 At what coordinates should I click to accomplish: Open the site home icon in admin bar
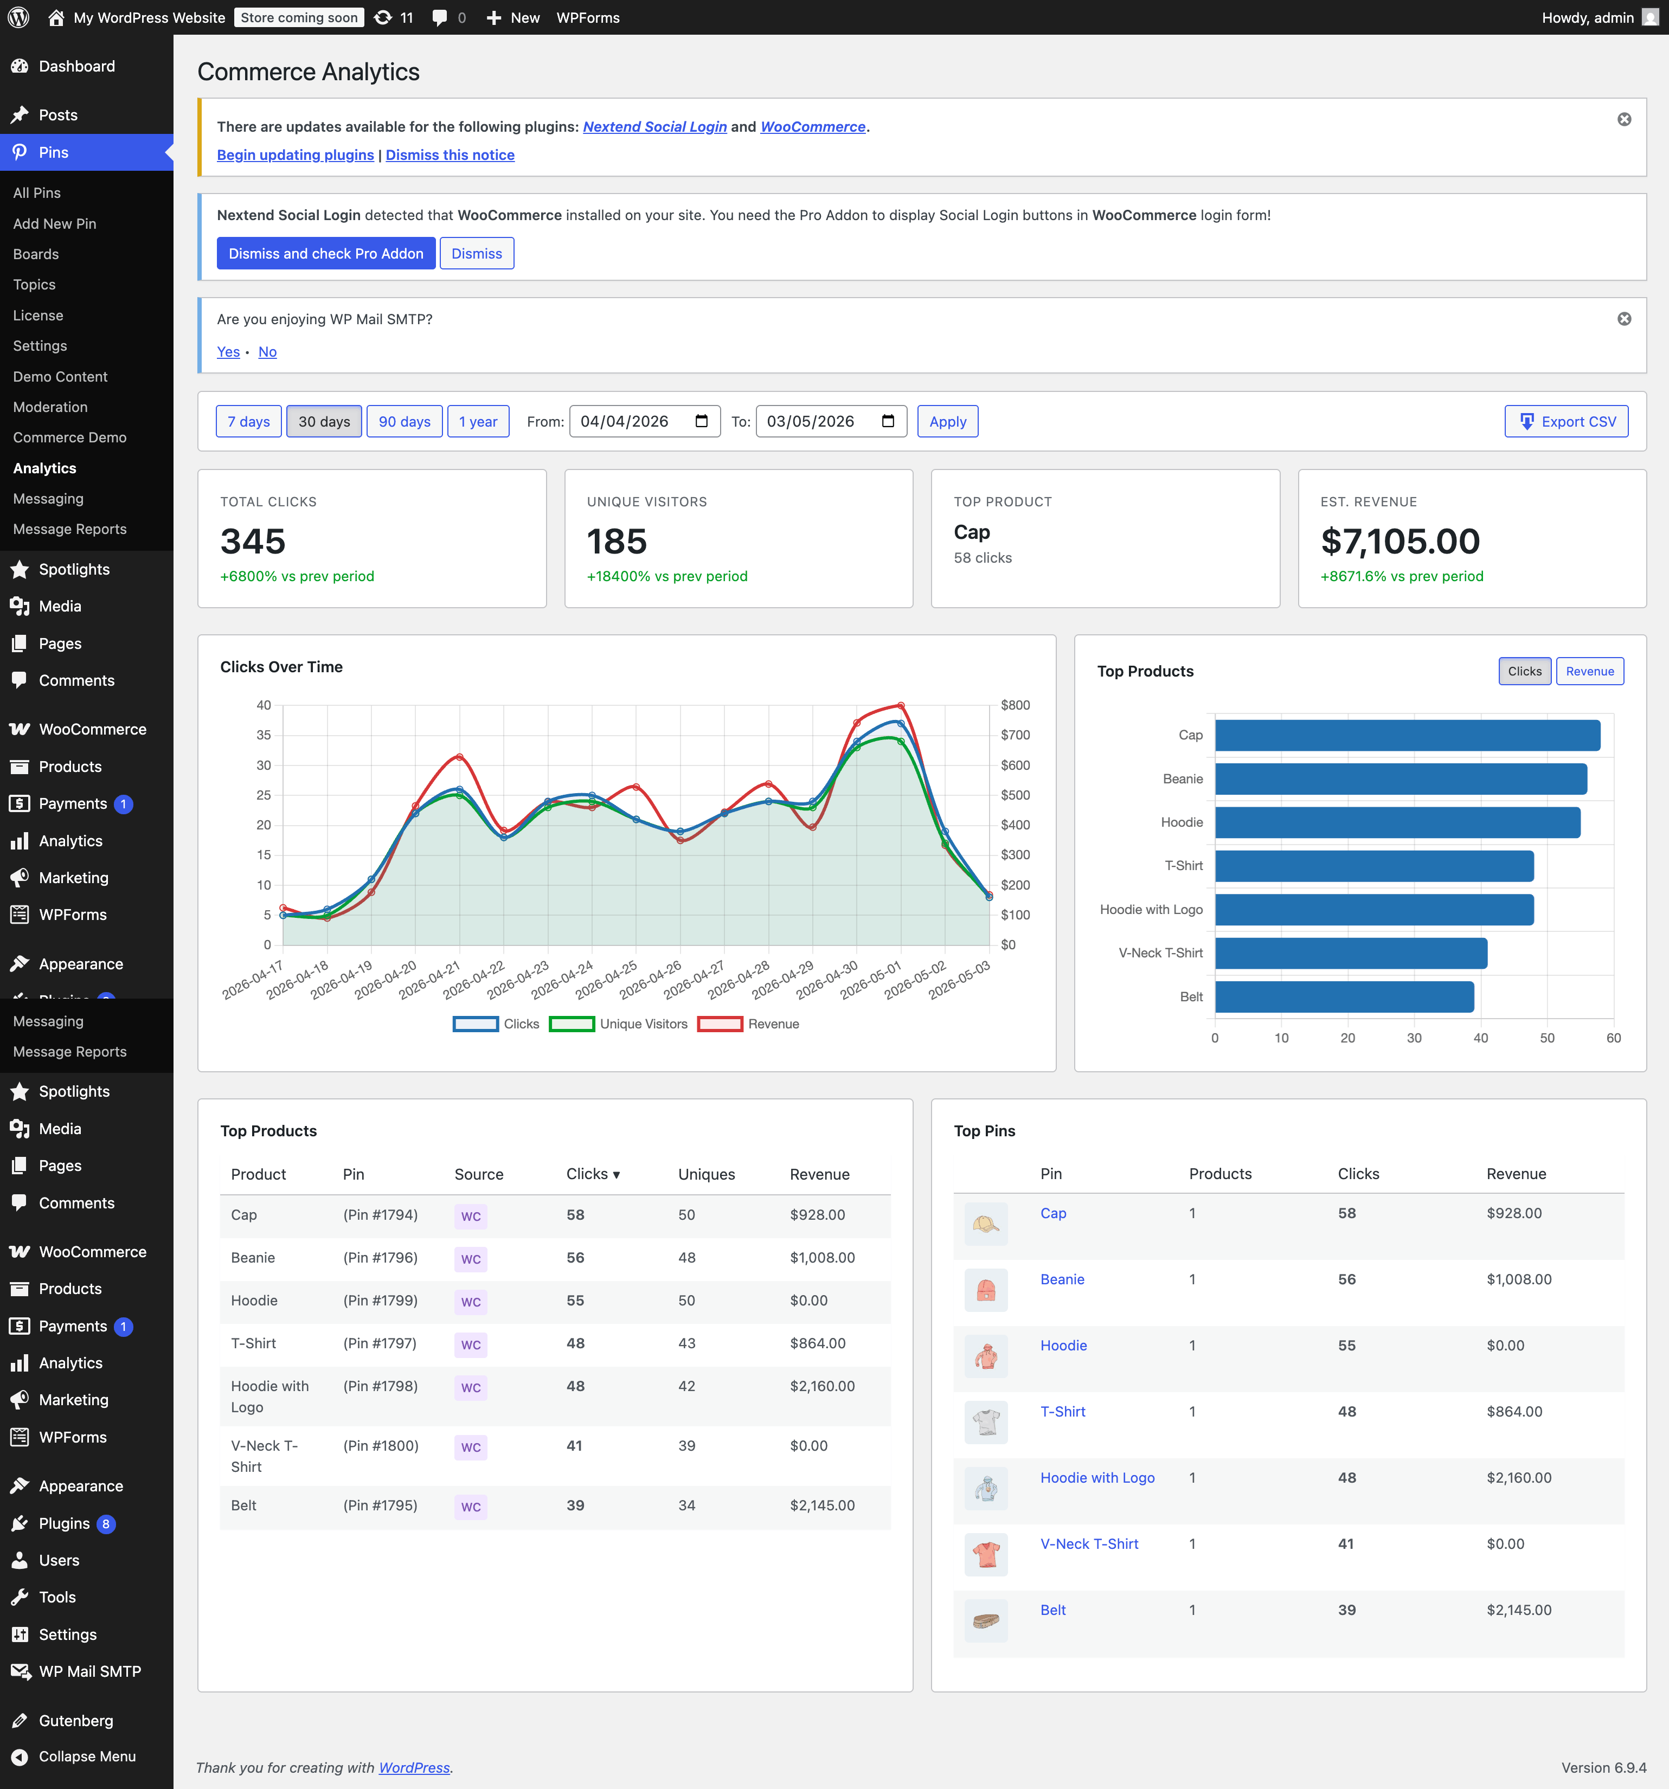click(56, 17)
